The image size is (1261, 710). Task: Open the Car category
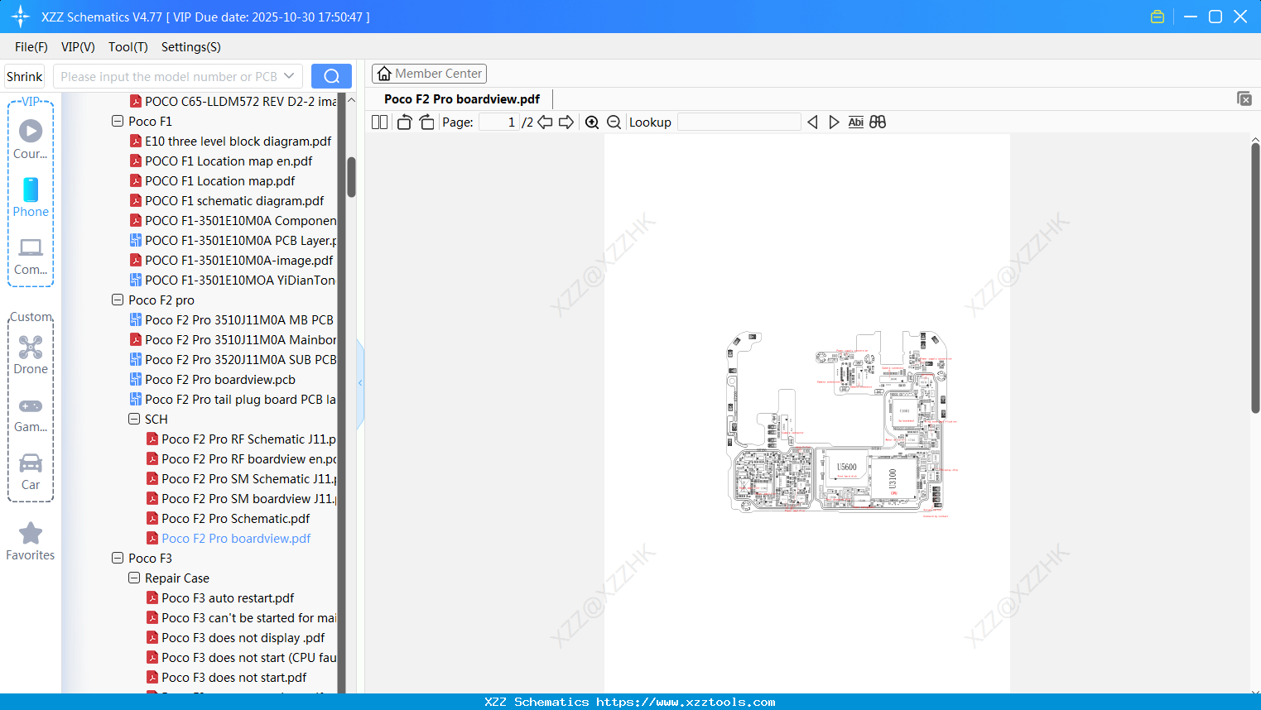pyautogui.click(x=31, y=472)
